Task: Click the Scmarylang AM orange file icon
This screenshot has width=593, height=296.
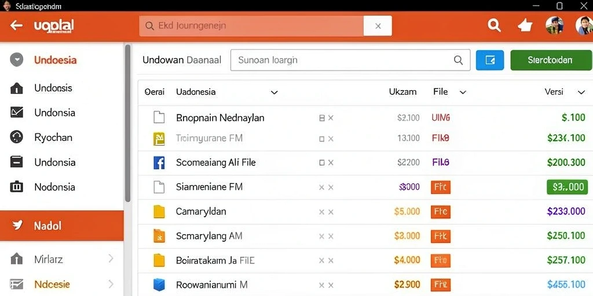Action: click(159, 236)
